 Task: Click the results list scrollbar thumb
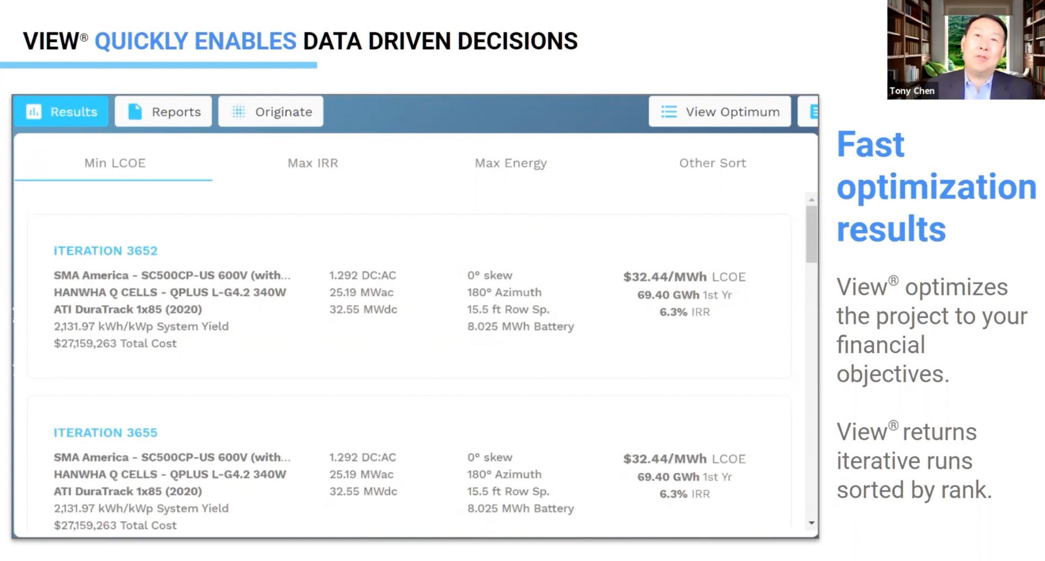click(812, 234)
